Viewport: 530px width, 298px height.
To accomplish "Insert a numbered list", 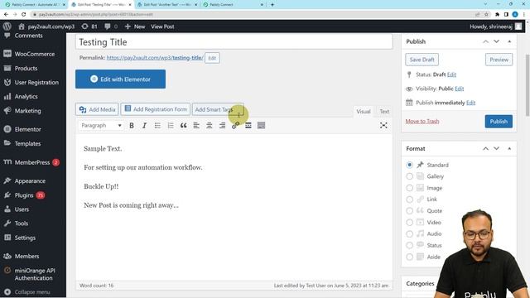I will pyautogui.click(x=171, y=125).
